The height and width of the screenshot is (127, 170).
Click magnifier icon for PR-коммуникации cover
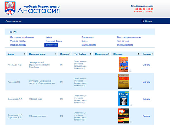pyautogui.click(x=131, y=122)
